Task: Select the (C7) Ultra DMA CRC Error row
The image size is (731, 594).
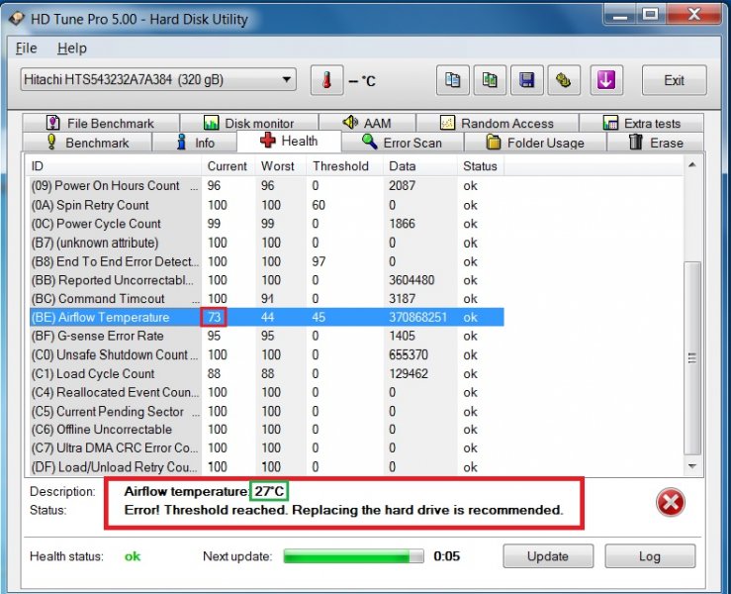Action: (267, 447)
